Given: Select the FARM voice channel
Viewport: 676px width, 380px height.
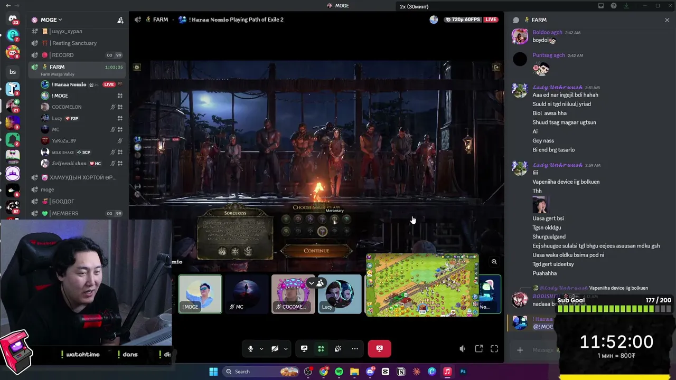Looking at the screenshot, I should [x=77, y=69].
